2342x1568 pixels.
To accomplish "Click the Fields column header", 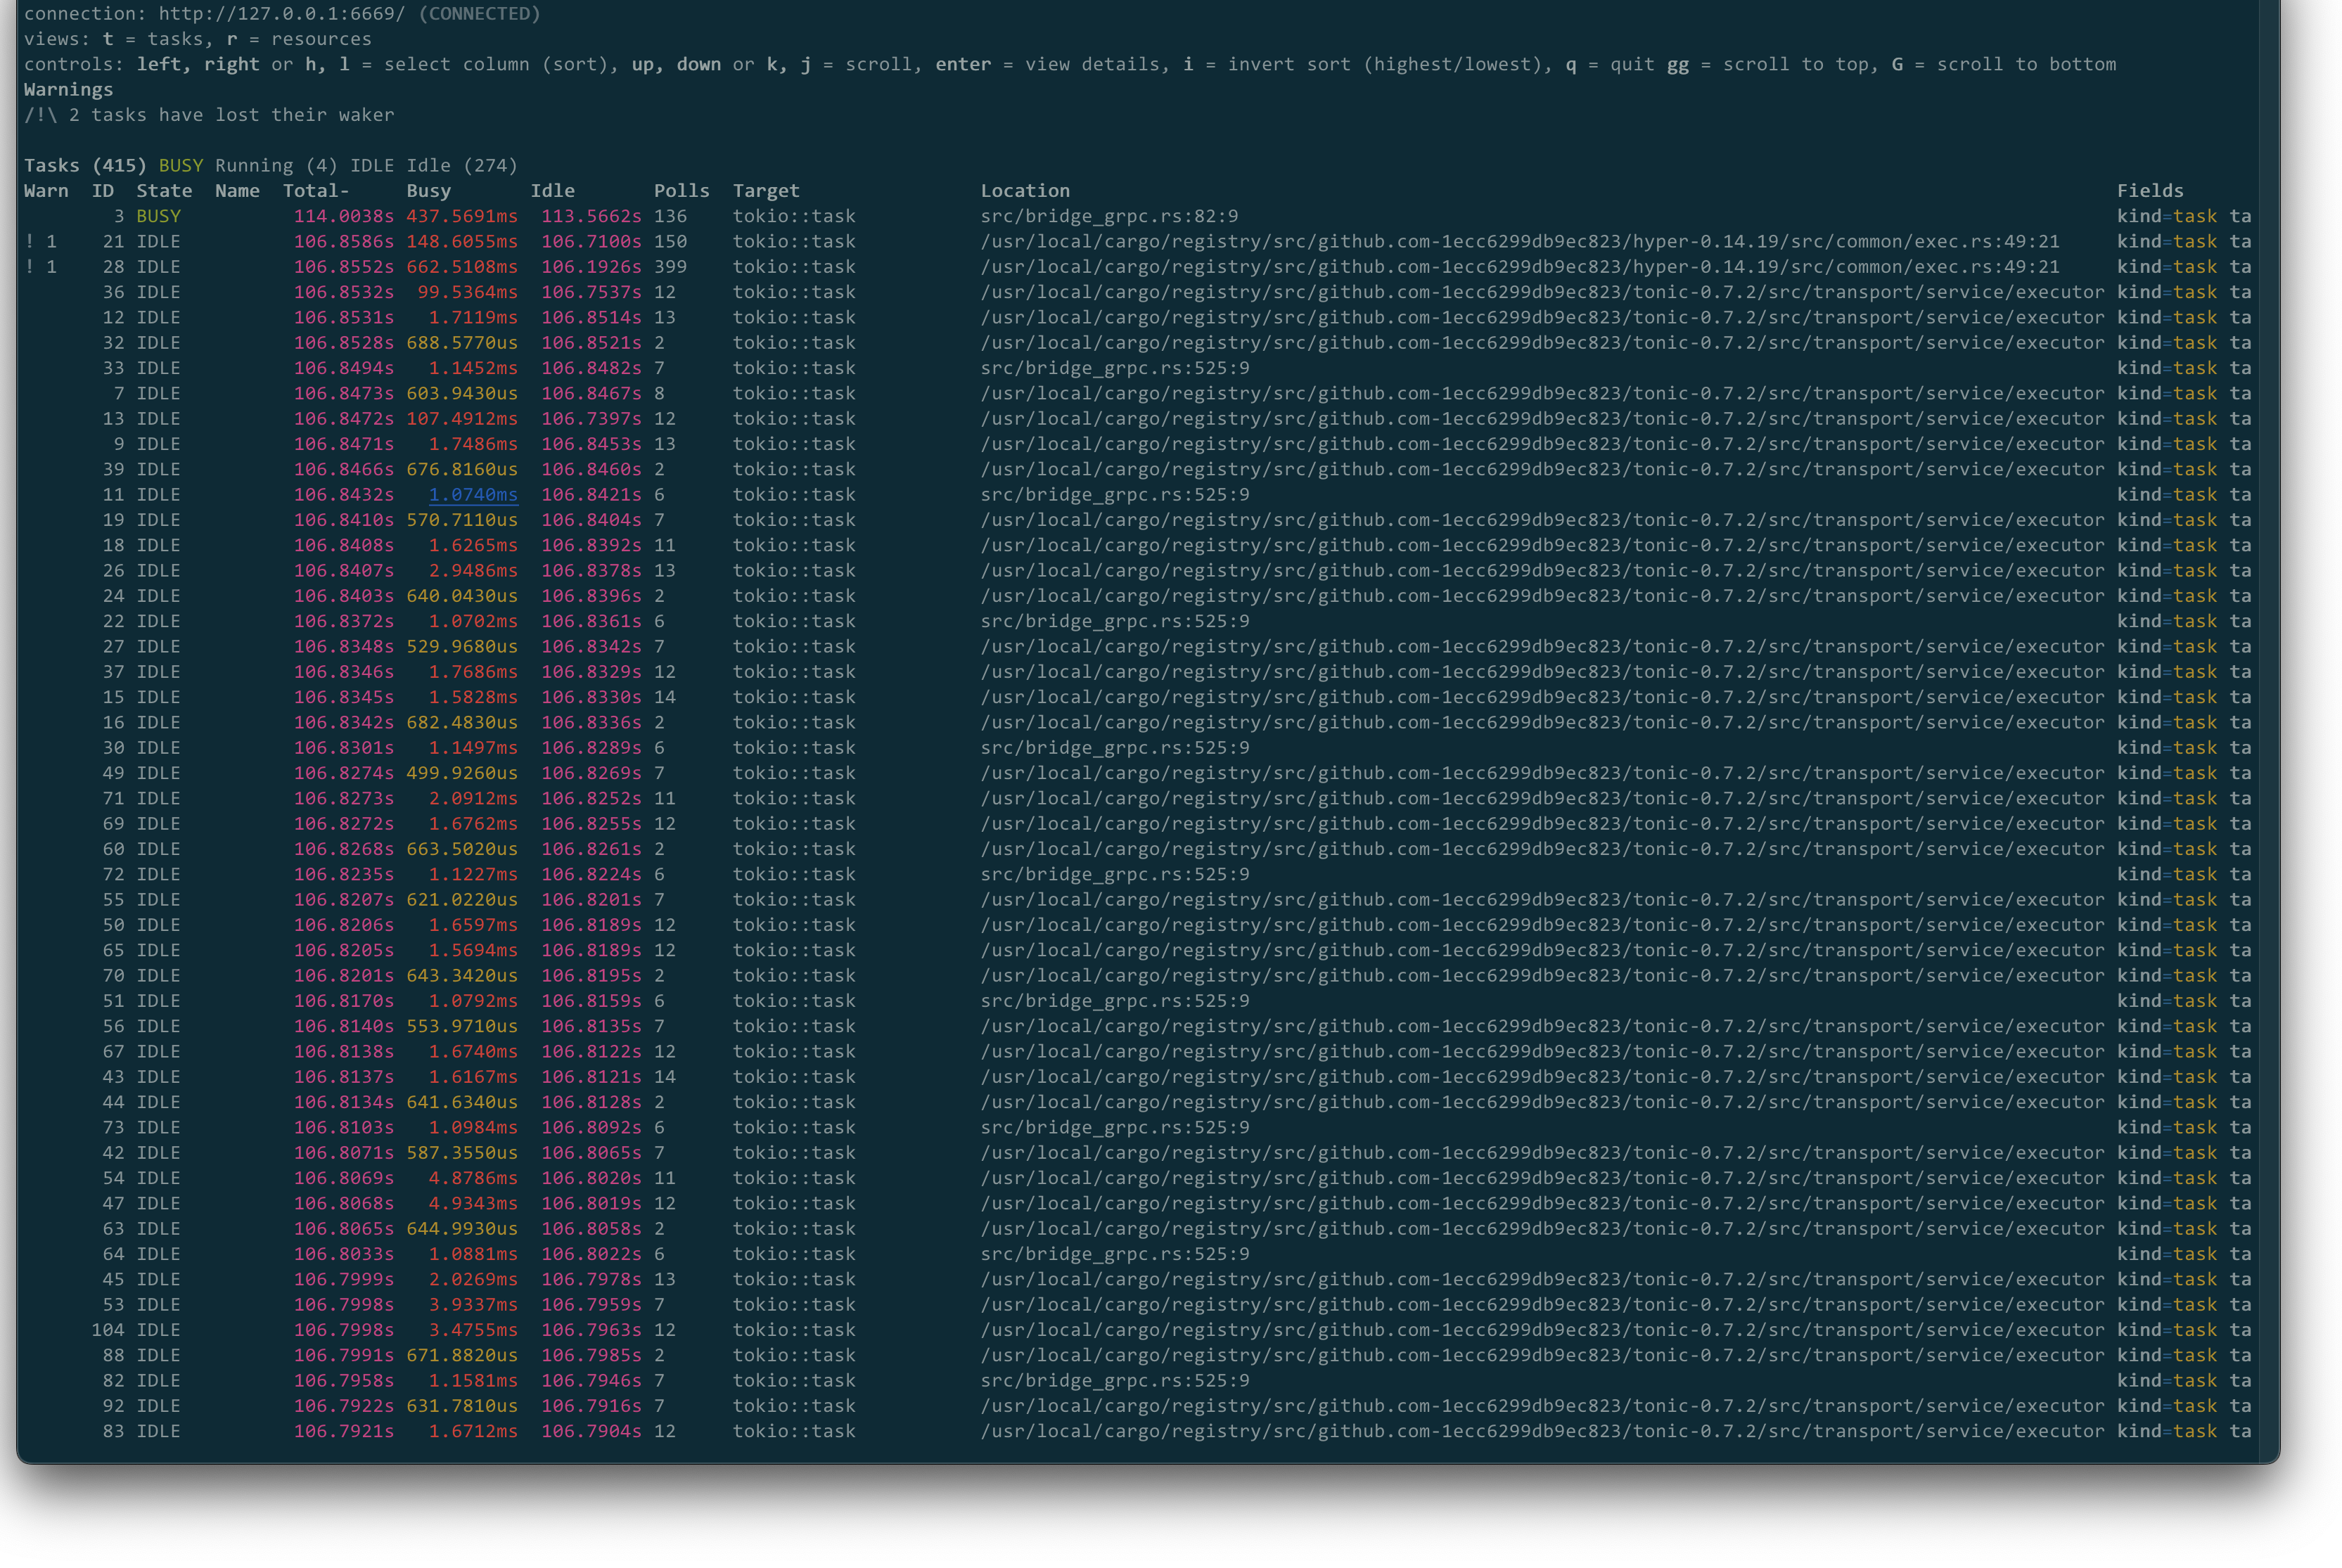I will coord(2150,190).
